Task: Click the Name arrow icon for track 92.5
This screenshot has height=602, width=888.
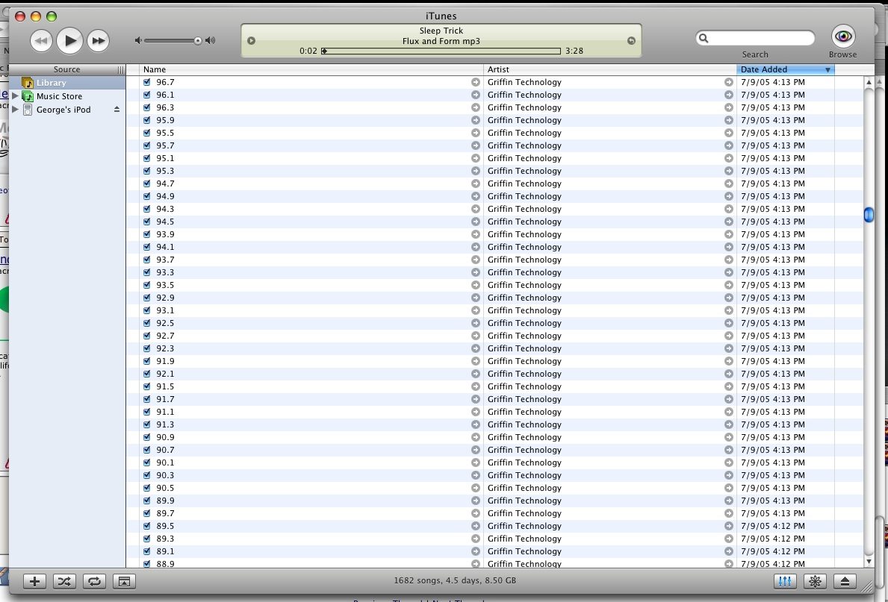Action: tap(476, 323)
